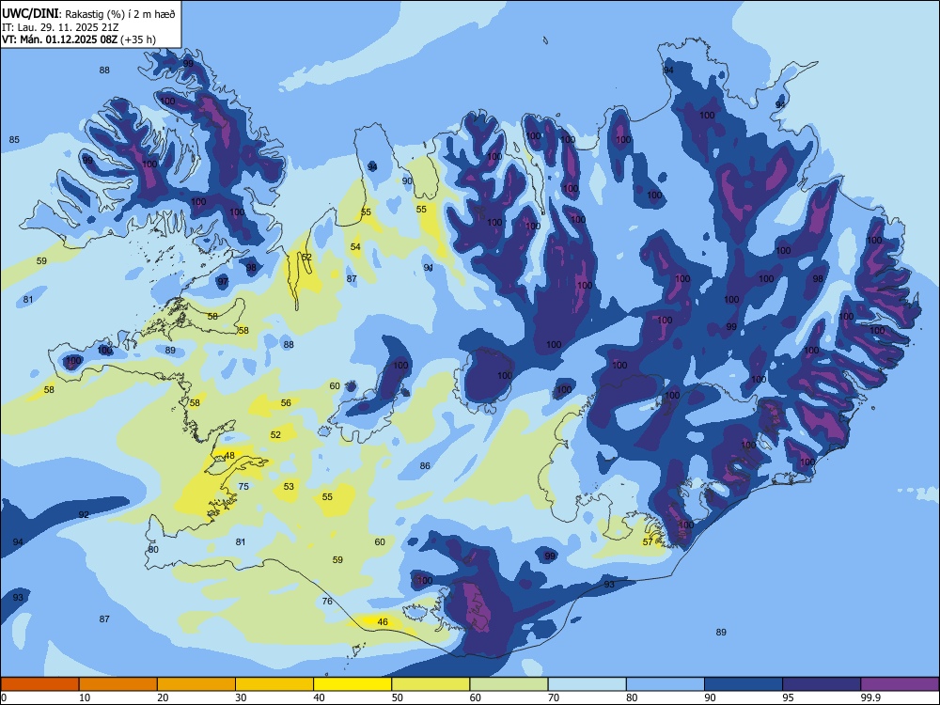This screenshot has height=705, width=940.
Task: Select the map value 76
Action: pos(327,602)
